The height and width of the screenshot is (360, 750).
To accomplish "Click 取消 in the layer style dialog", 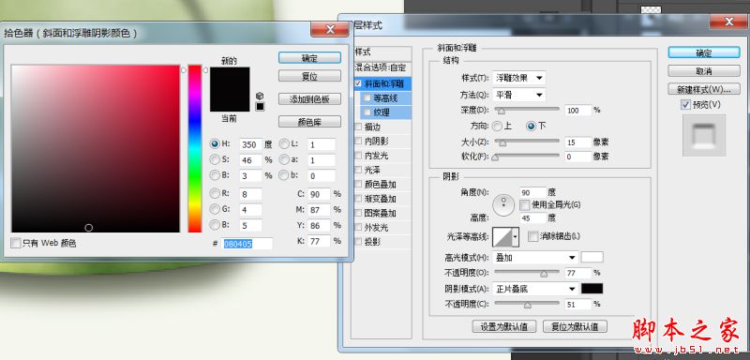I will 704,71.
